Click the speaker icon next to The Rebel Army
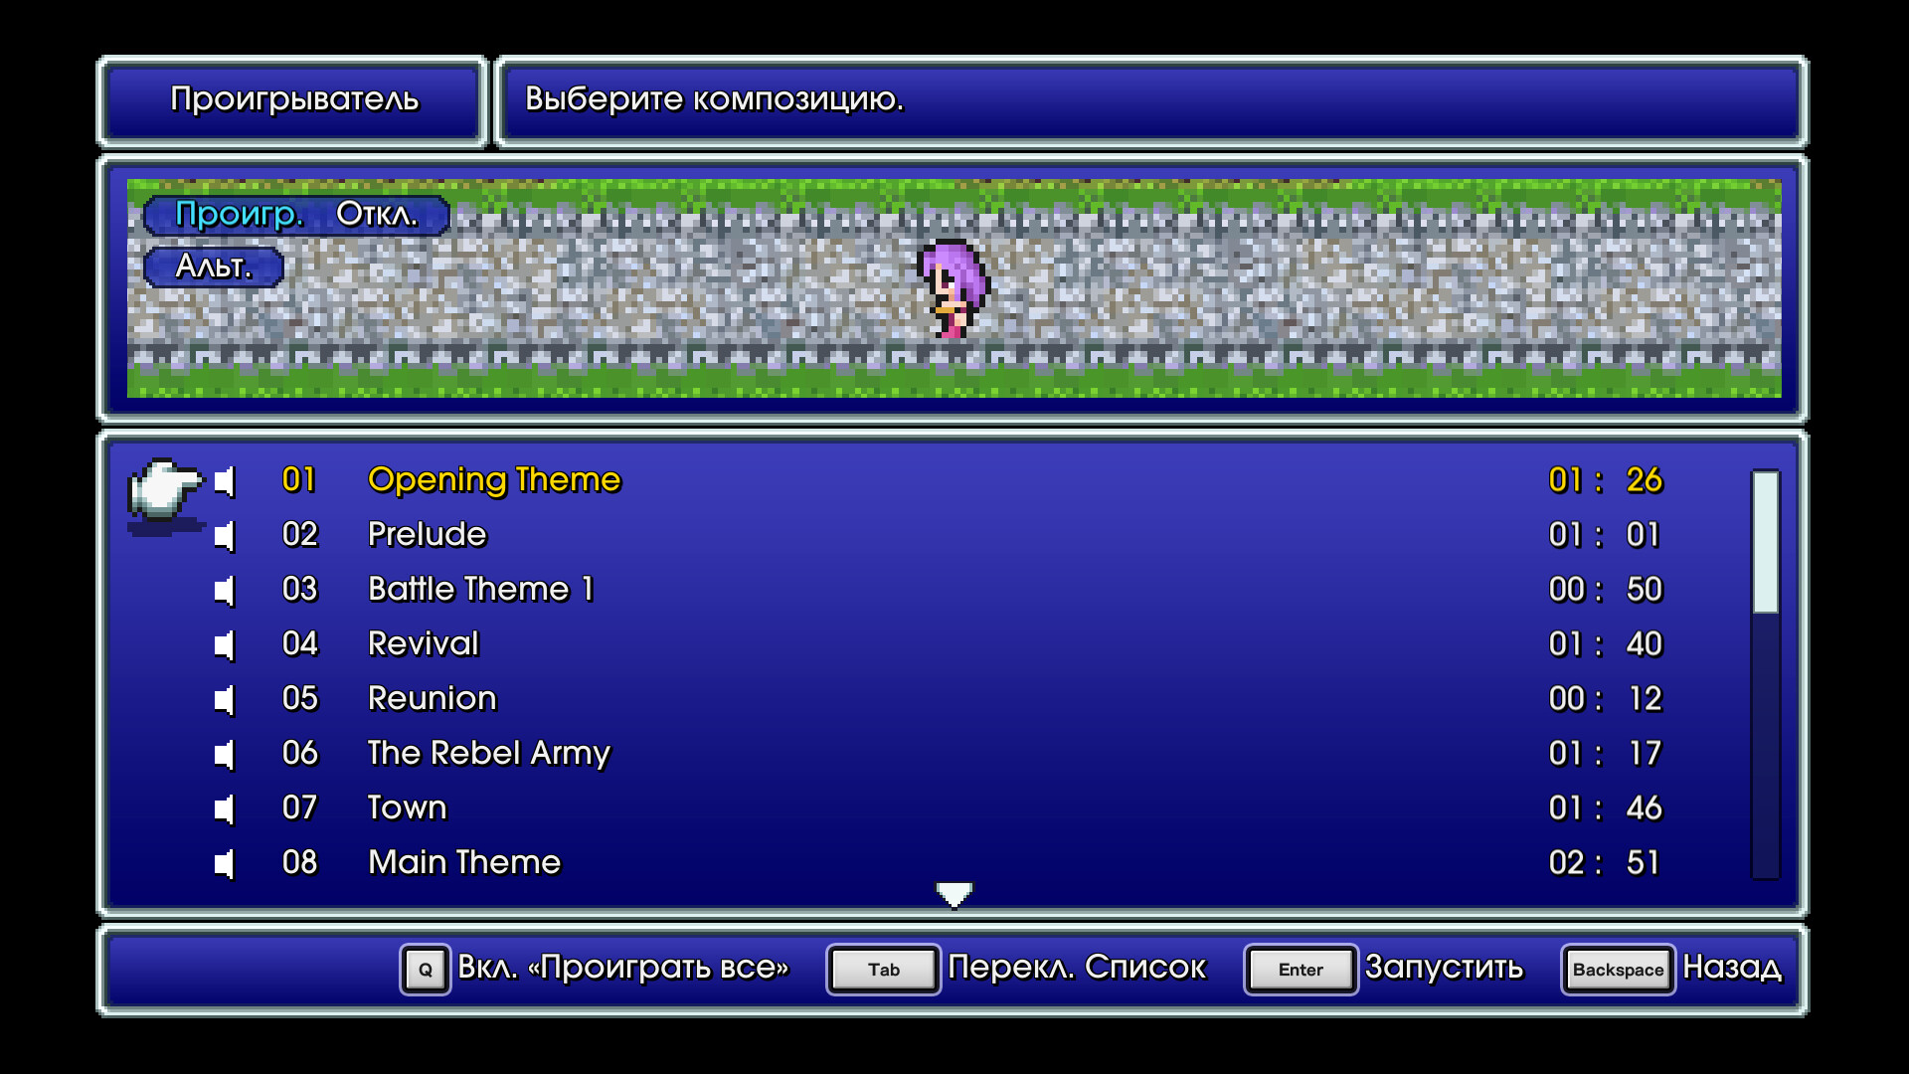 tap(226, 754)
